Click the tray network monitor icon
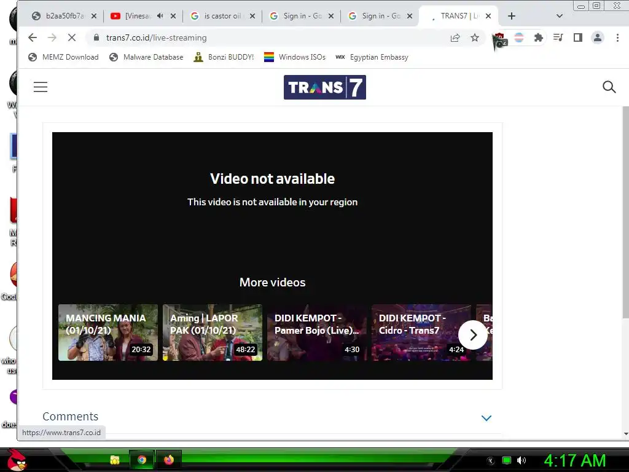This screenshot has height=472, width=629. (x=507, y=460)
